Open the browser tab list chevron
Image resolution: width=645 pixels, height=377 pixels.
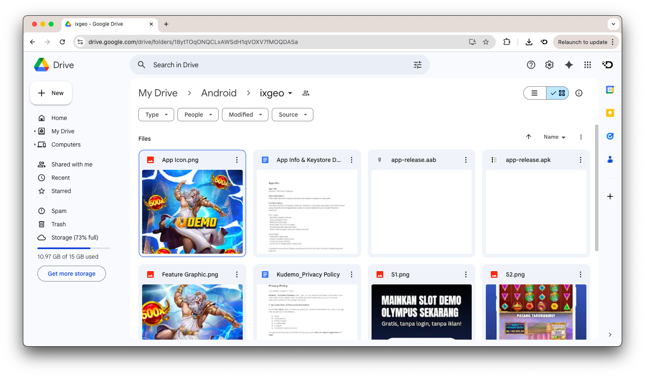click(x=613, y=24)
